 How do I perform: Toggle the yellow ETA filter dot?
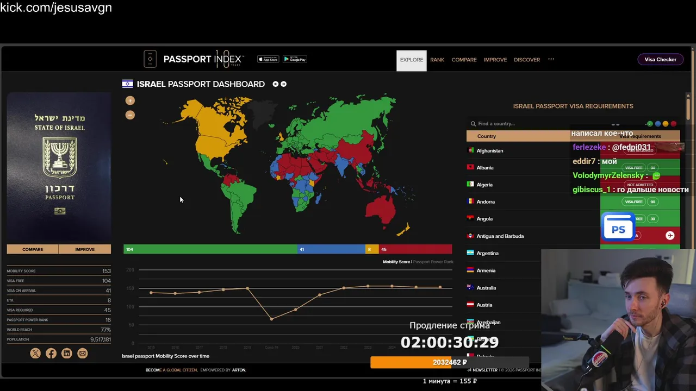click(666, 124)
